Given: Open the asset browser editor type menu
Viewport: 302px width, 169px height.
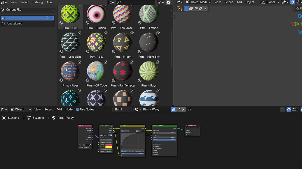Looking at the screenshot, I should point(4,2).
